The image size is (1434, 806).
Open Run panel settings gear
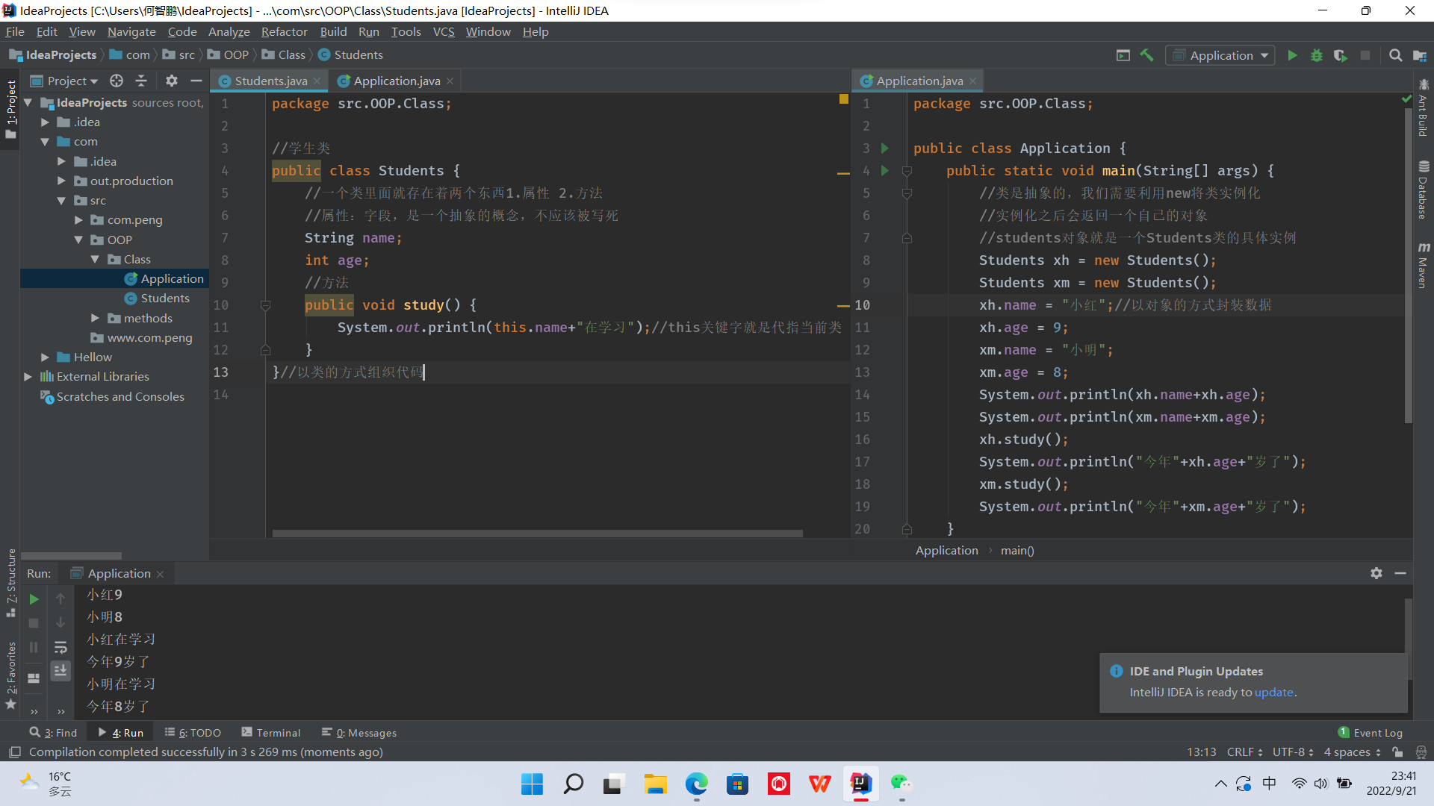[1376, 573]
